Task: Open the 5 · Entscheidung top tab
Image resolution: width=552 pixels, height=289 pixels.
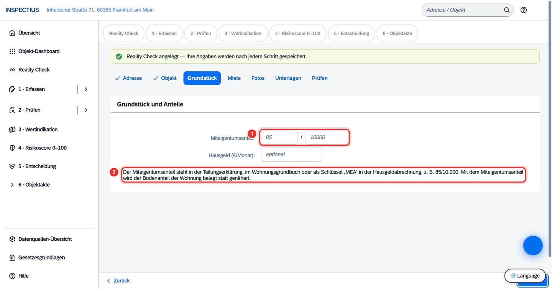Action: (x=352, y=33)
